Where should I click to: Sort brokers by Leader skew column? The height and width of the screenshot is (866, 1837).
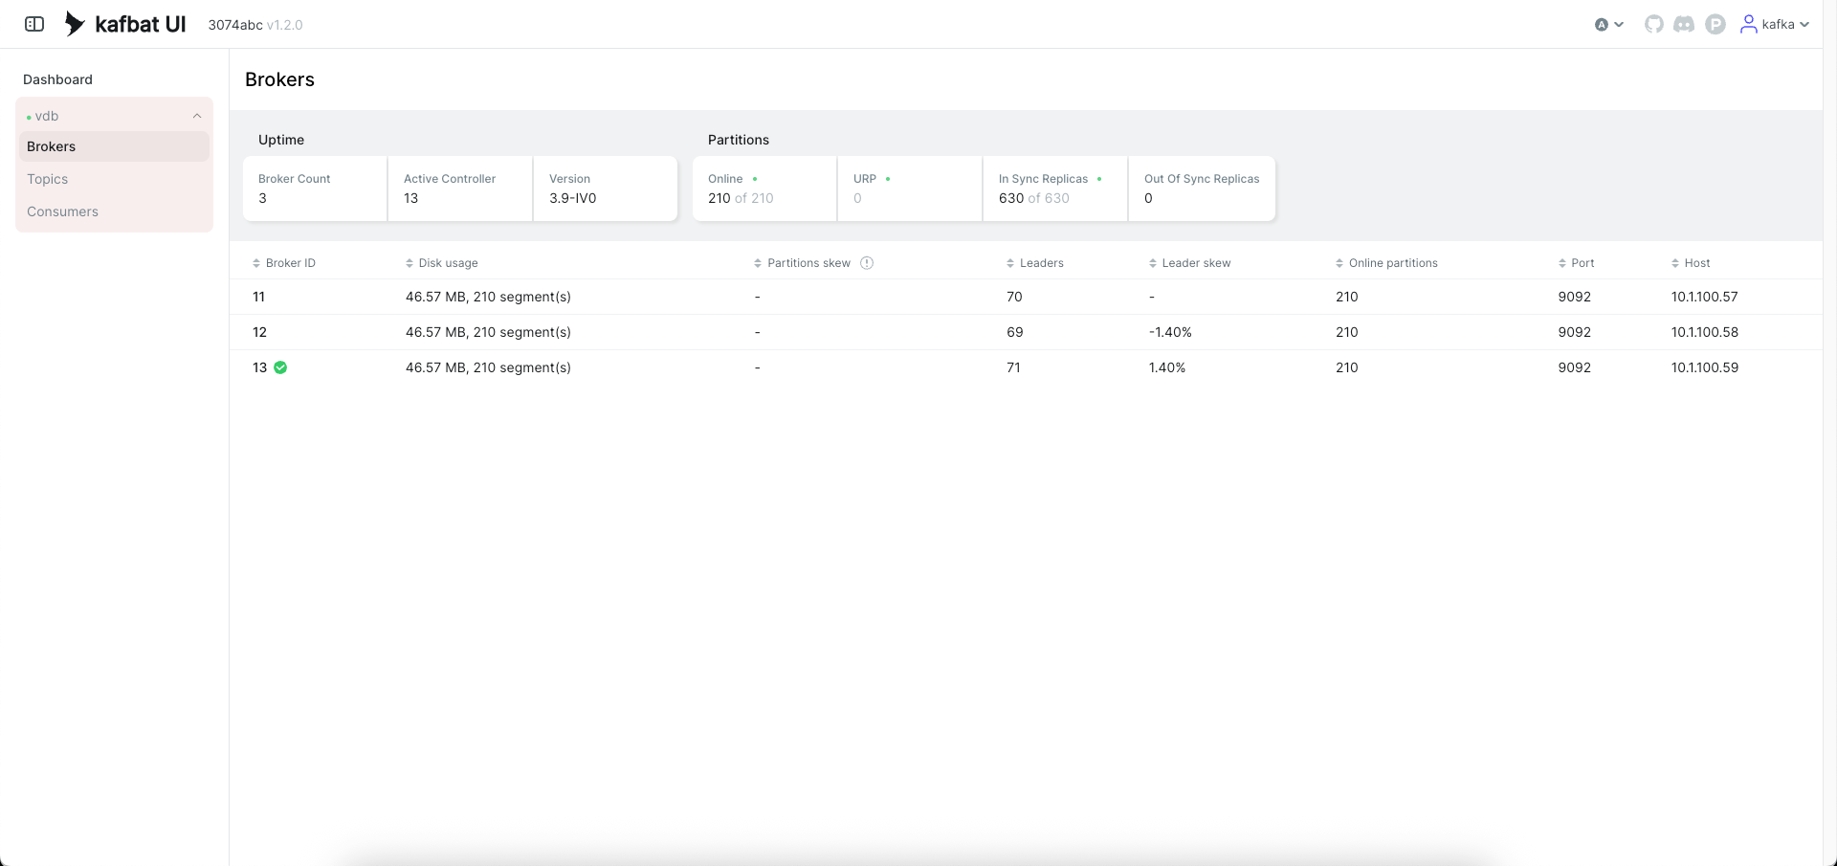click(1152, 262)
